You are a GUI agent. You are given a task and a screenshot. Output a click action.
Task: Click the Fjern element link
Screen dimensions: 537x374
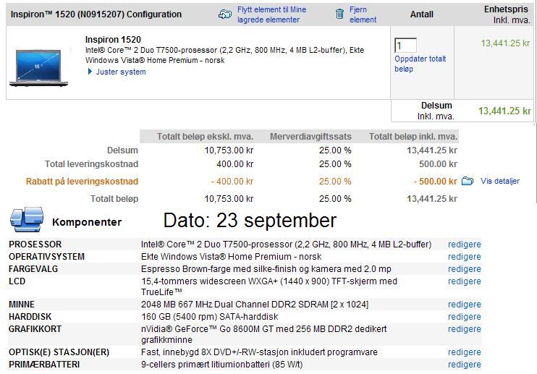pyautogui.click(x=363, y=14)
